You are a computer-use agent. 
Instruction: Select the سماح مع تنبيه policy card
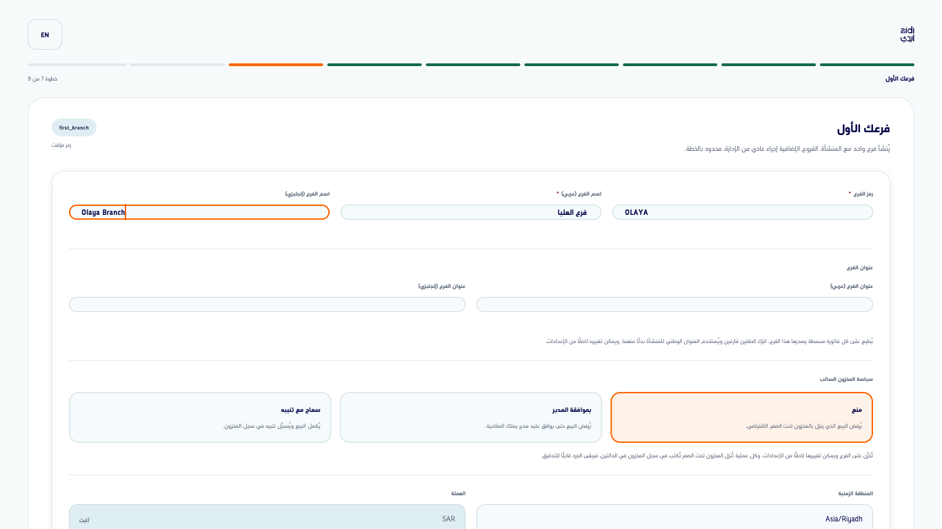200,417
